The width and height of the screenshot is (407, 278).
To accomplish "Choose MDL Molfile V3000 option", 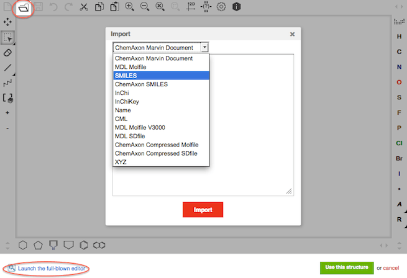I will [x=161, y=127].
